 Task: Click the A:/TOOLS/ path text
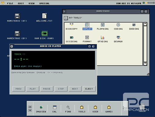[76, 18]
